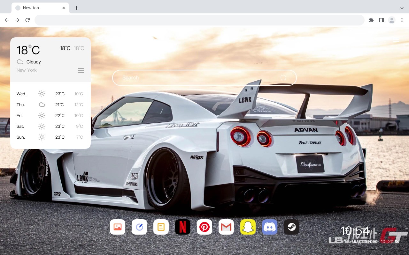Click the cloud icon in the Thu. row

click(42, 105)
